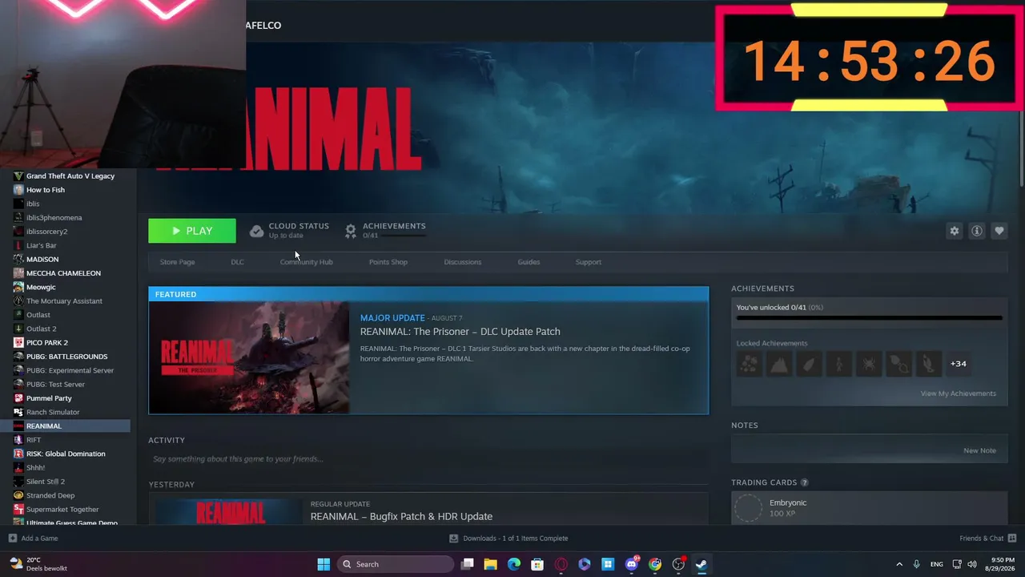This screenshot has height=577, width=1025.
Task: Open the Embryonic trading card entry
Action: (869, 508)
